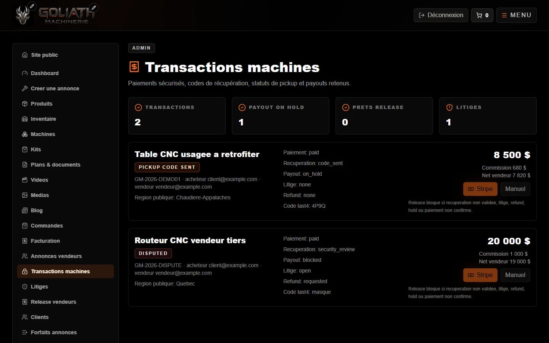549x343 pixels.
Task: Click the shield icon beside Litiges in sidebar
Action: 25,287
